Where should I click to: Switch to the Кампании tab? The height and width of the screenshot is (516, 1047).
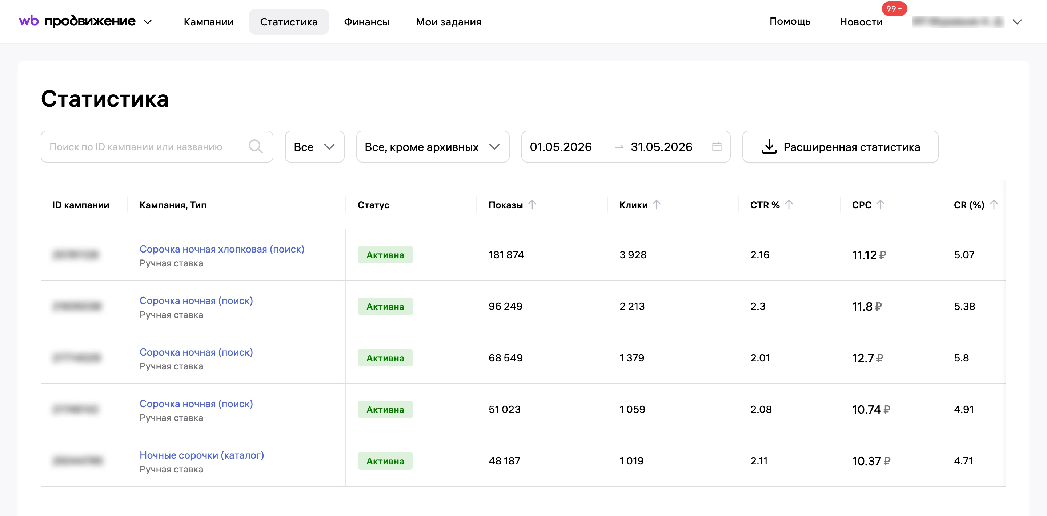209,22
